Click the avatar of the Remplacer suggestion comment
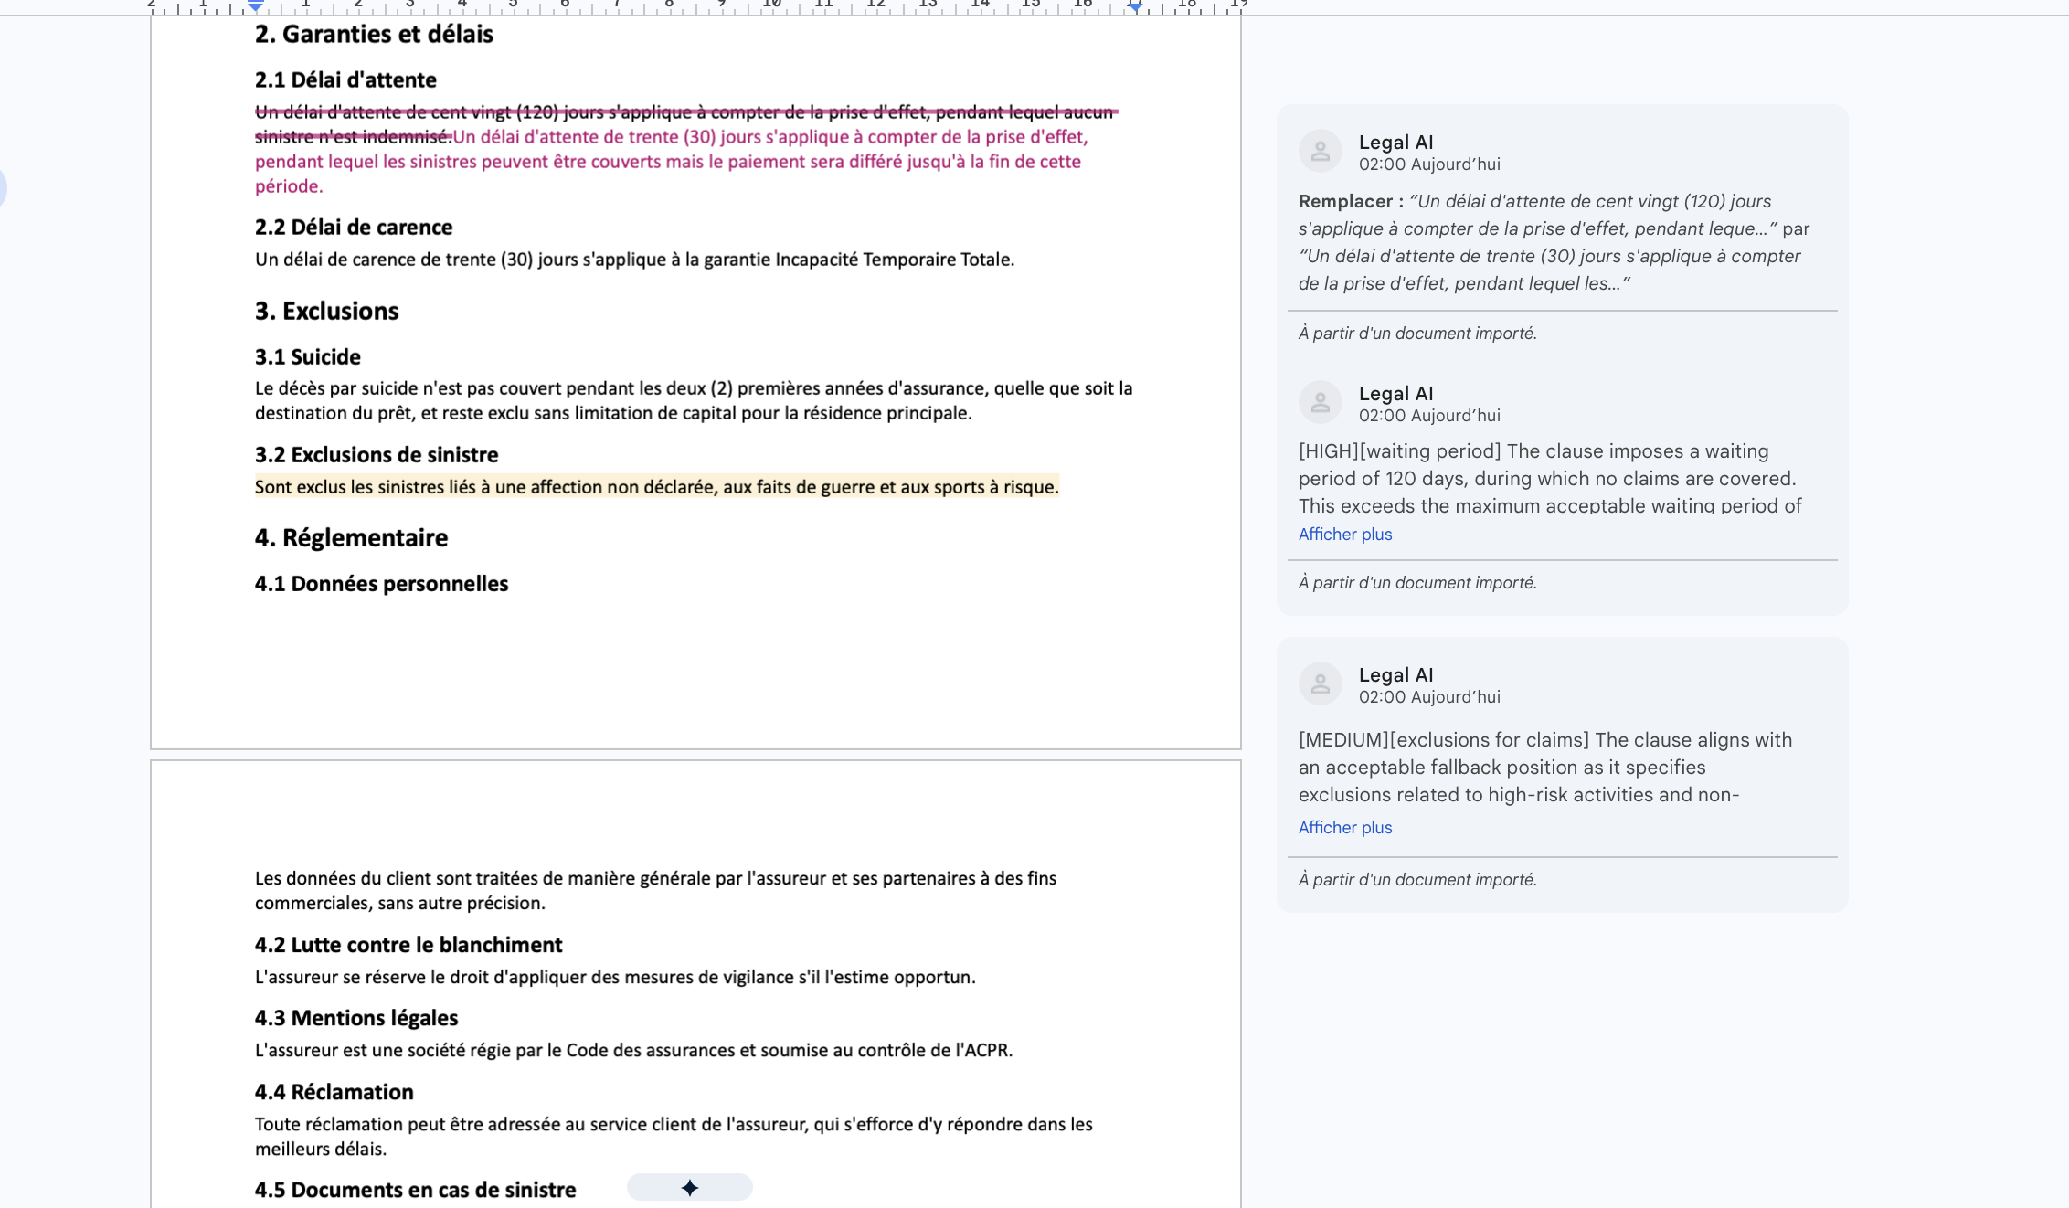This screenshot has height=1208, width=2069. pos(1320,152)
